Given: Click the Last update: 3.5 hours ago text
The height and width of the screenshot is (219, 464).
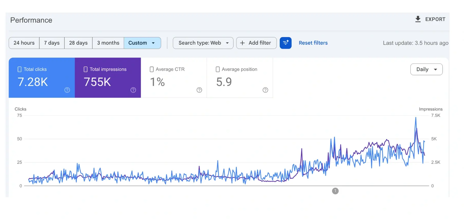Looking at the screenshot, I should click(x=416, y=43).
